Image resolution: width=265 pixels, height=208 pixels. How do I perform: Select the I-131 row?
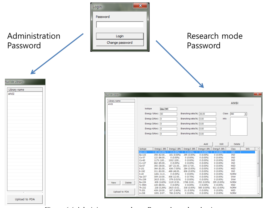[197, 168]
